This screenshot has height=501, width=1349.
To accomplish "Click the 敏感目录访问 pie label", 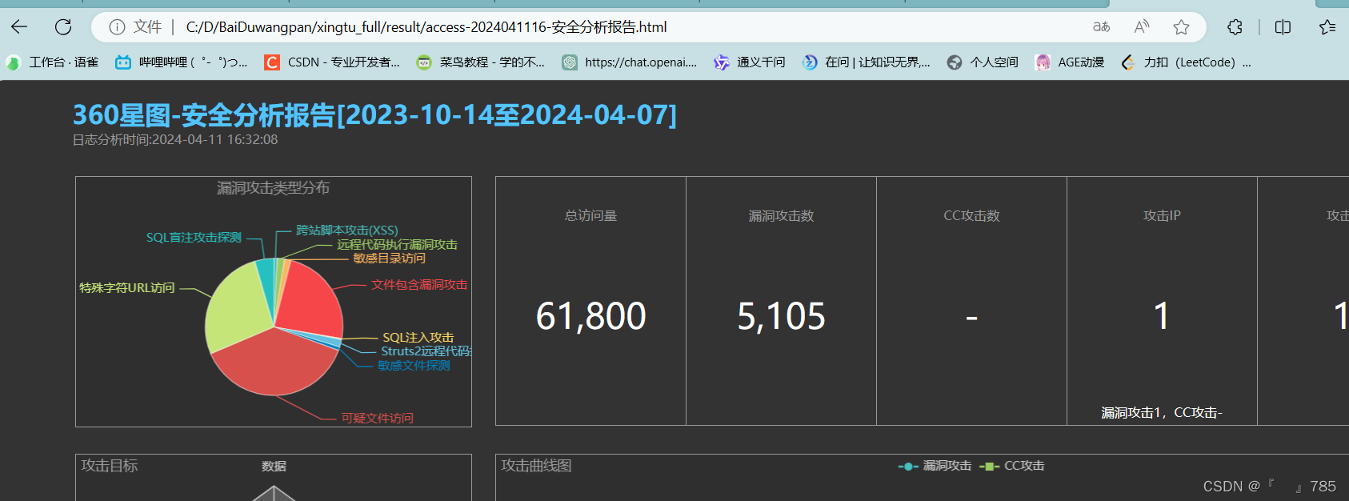I will pyautogui.click(x=390, y=259).
